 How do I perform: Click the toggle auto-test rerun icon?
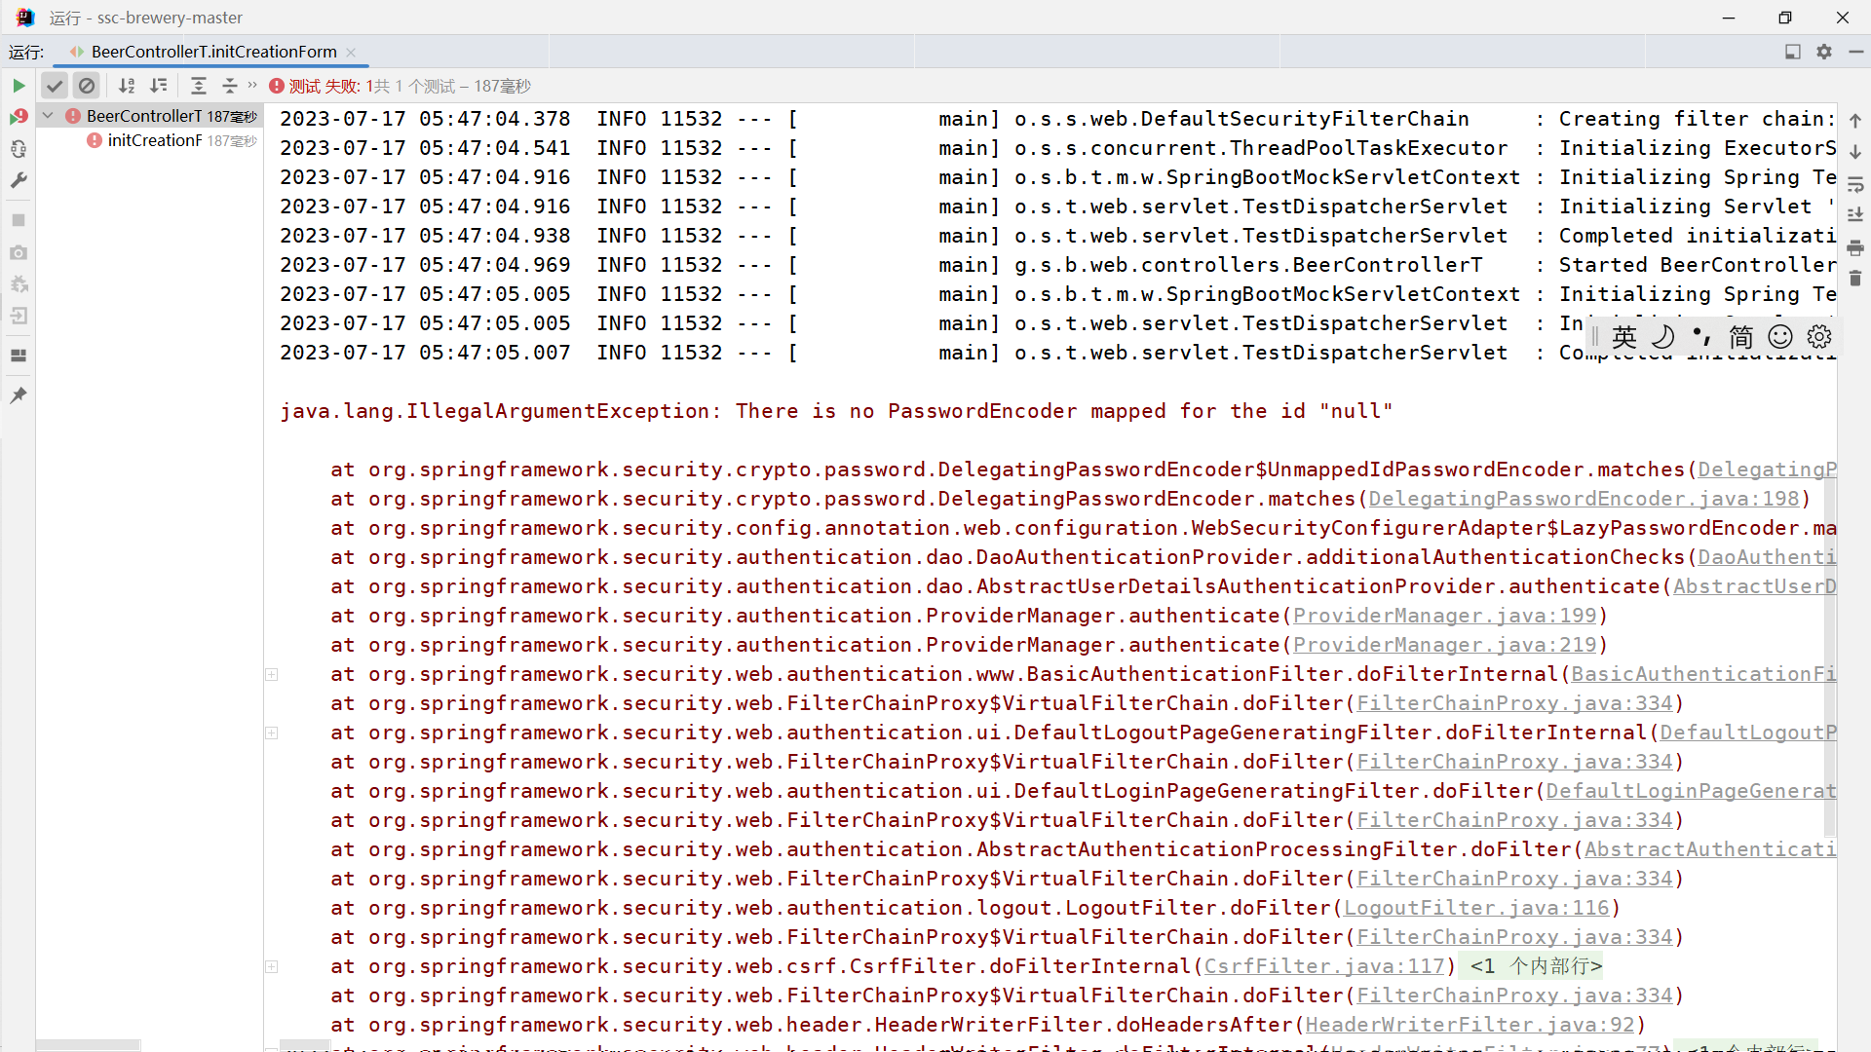[19, 149]
